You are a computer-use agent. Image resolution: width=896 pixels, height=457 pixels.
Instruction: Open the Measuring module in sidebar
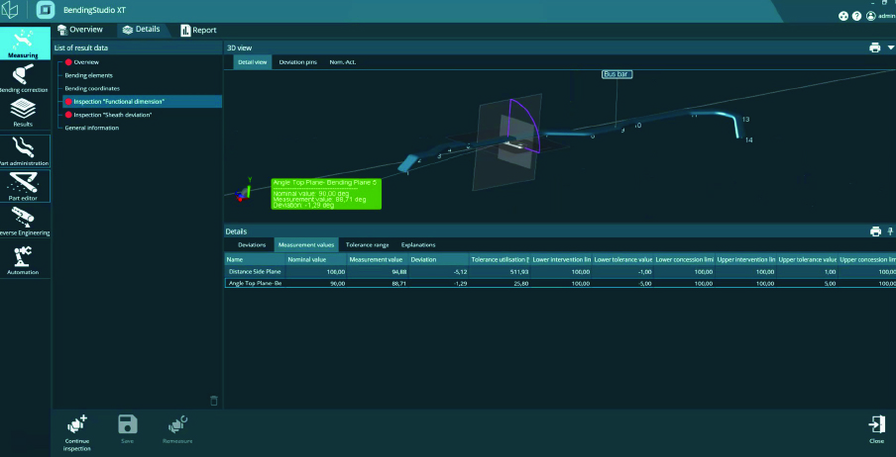coord(24,42)
